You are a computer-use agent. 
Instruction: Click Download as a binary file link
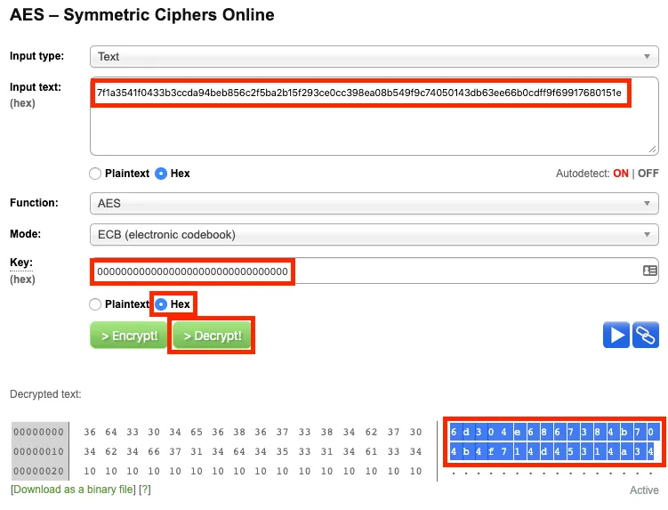coord(74,490)
